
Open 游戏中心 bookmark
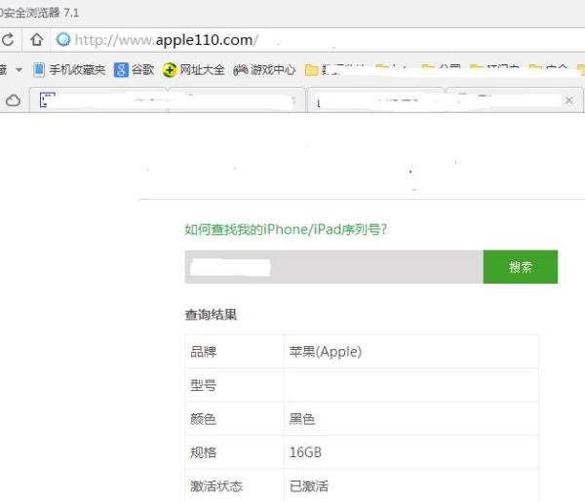click(264, 70)
